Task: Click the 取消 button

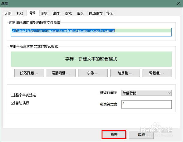Action: point(141,135)
